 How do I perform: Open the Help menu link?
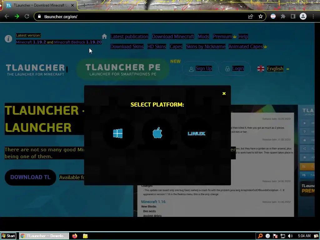[243, 37]
